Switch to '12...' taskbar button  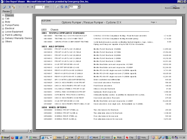(x=82, y=138)
